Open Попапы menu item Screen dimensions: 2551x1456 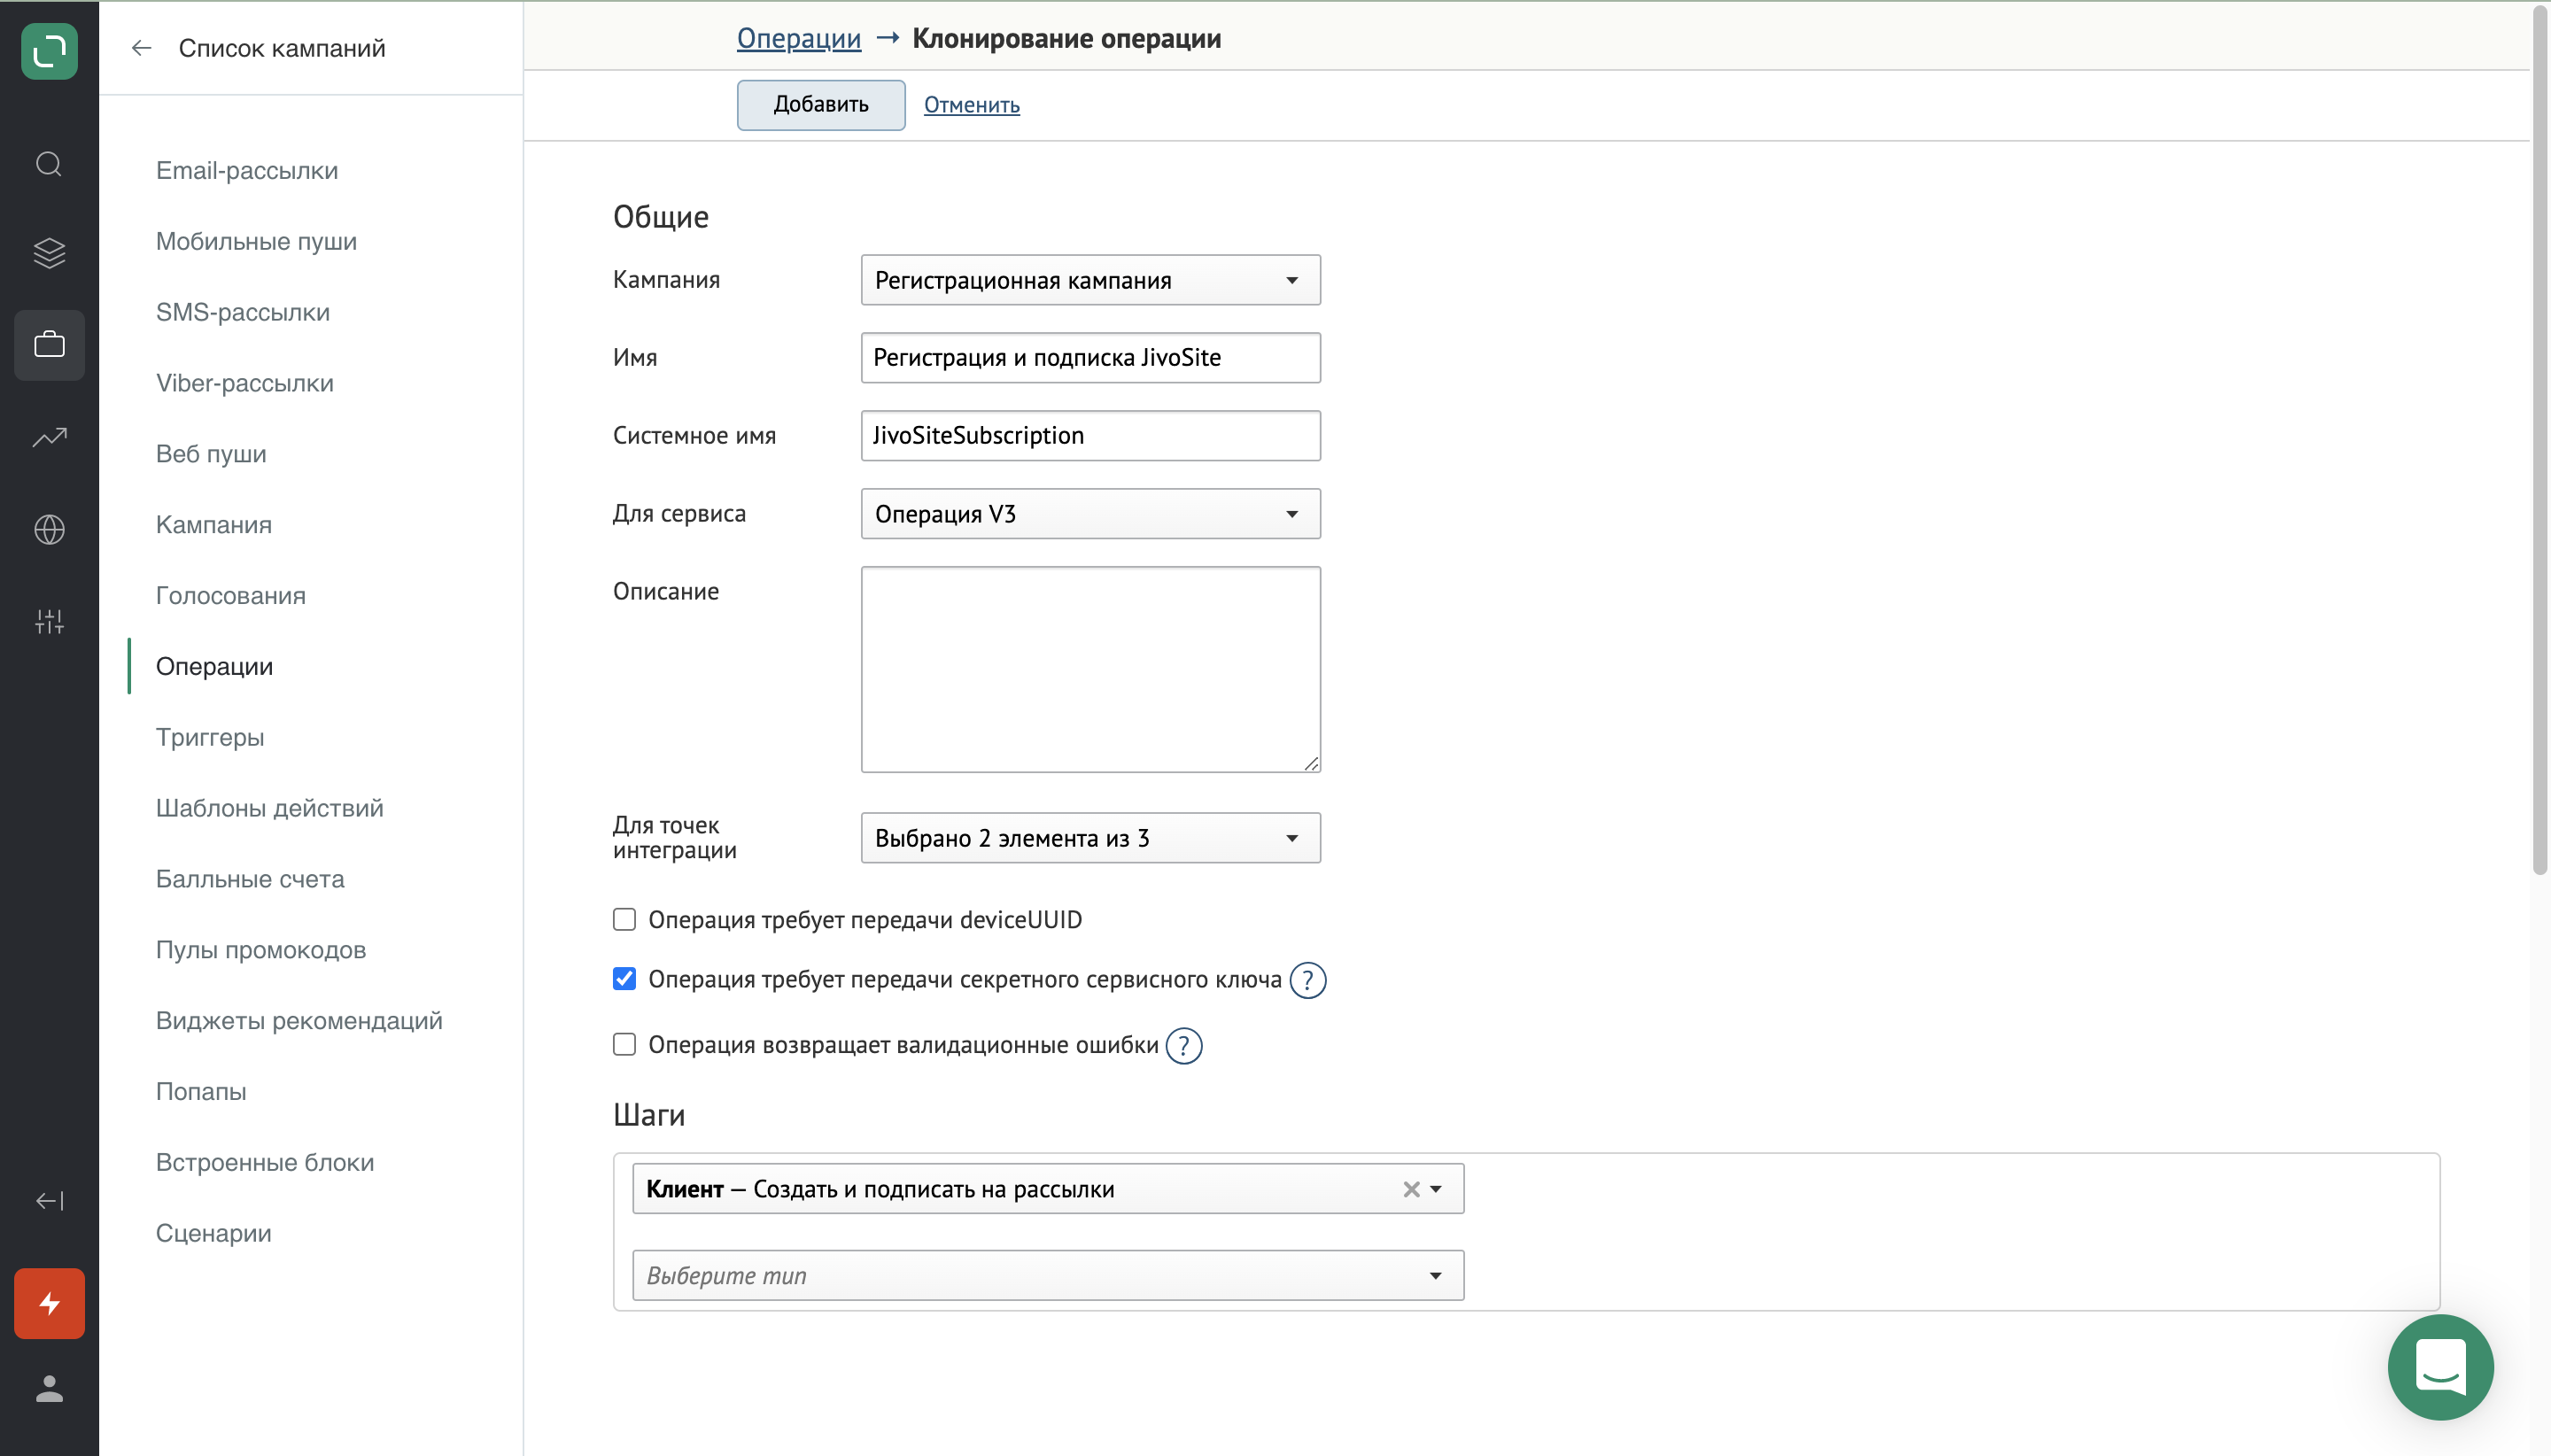click(201, 1092)
